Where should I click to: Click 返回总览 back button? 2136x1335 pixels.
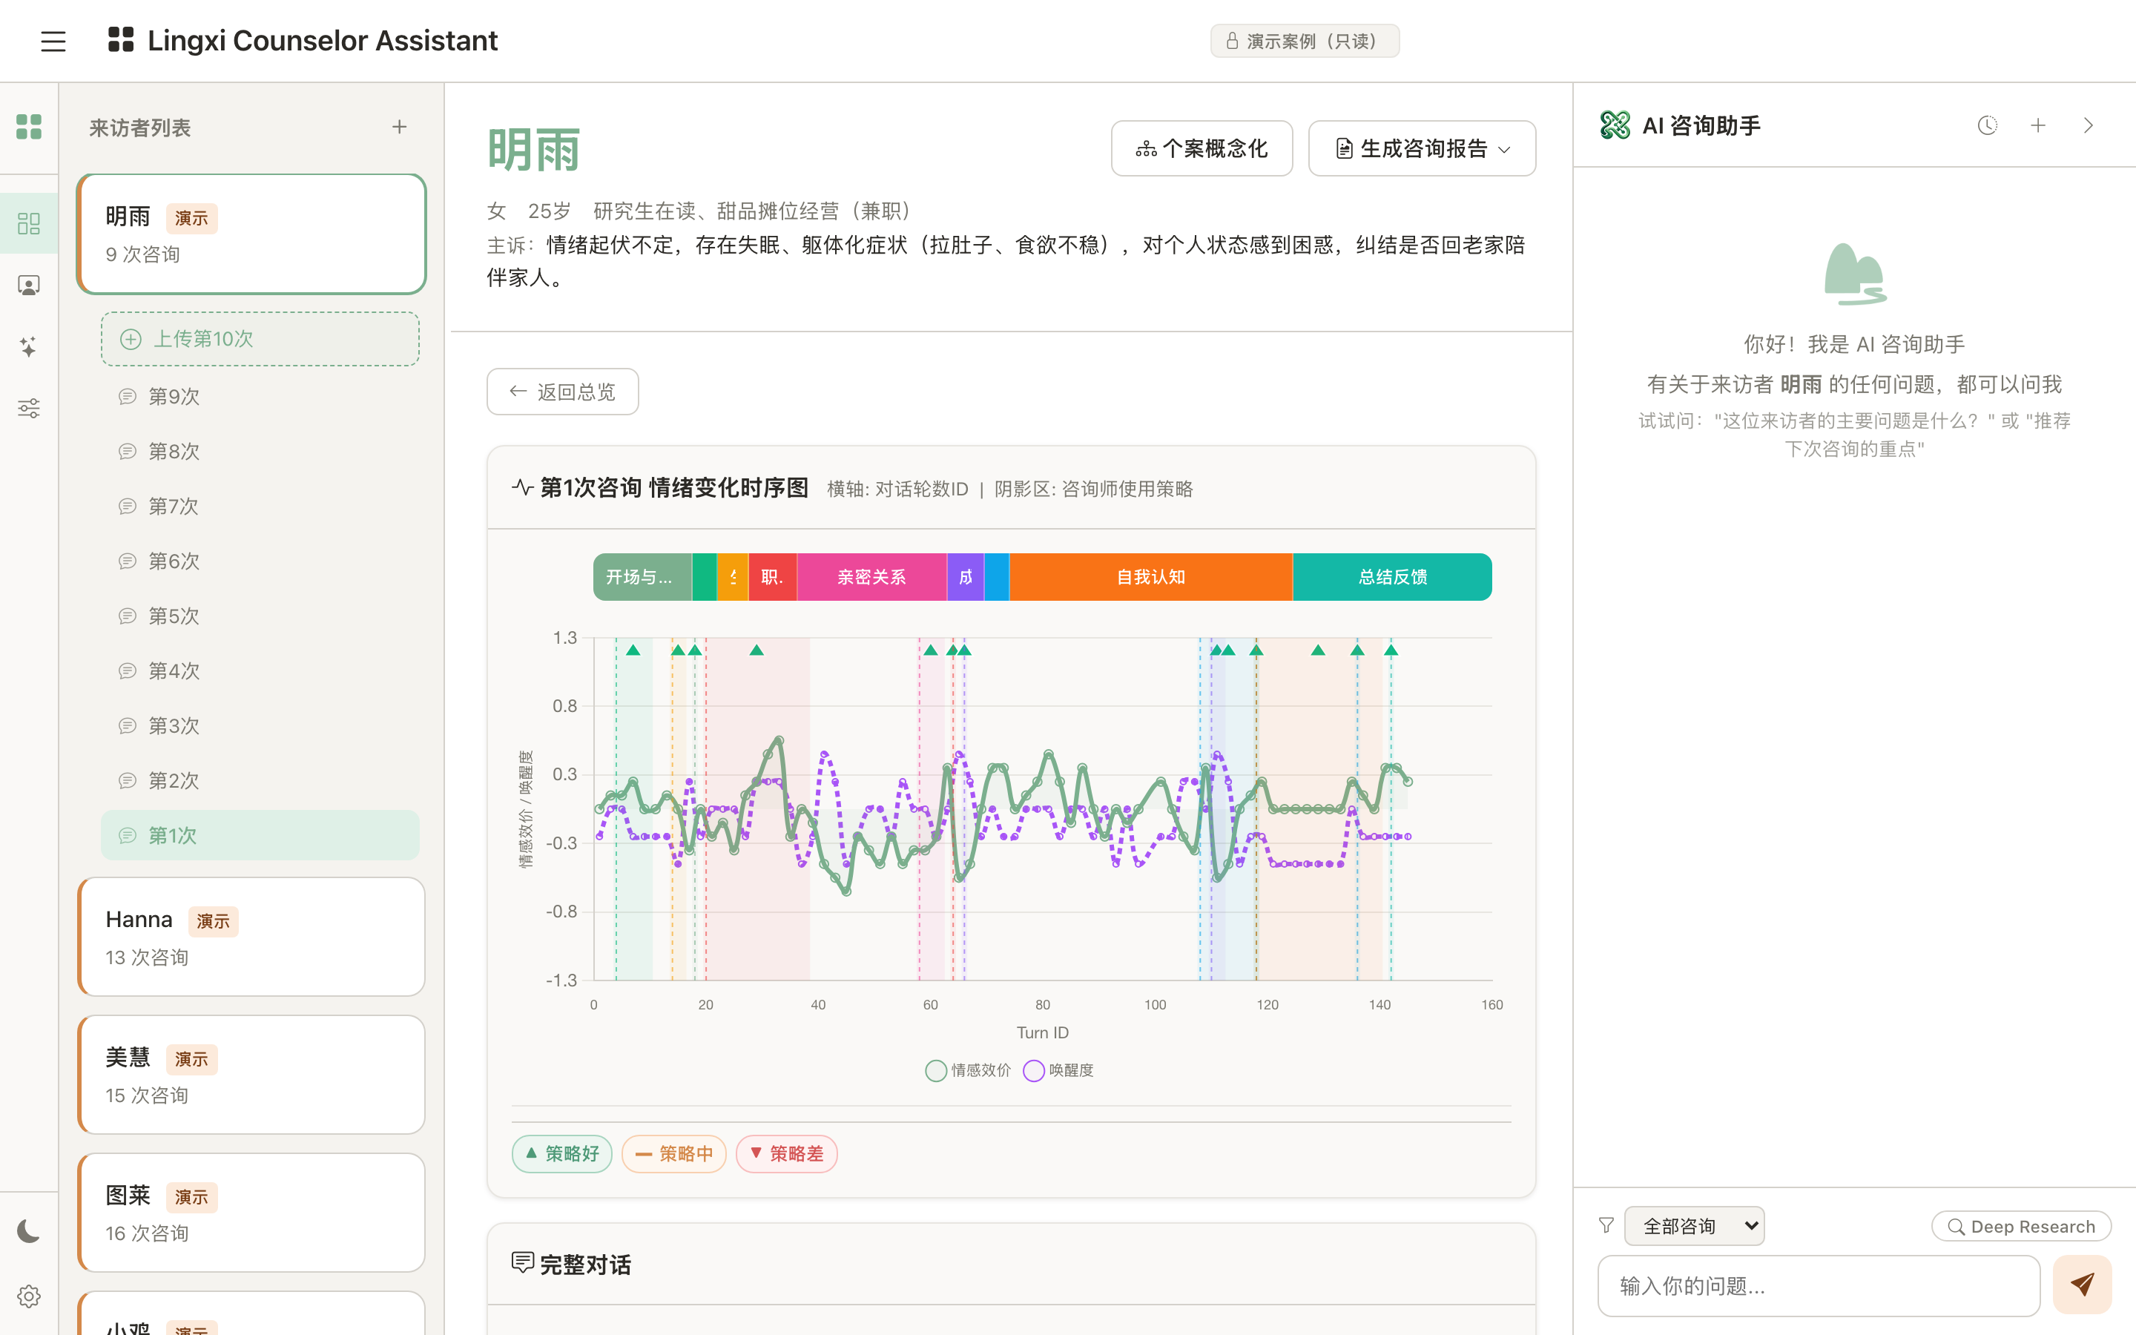(563, 391)
